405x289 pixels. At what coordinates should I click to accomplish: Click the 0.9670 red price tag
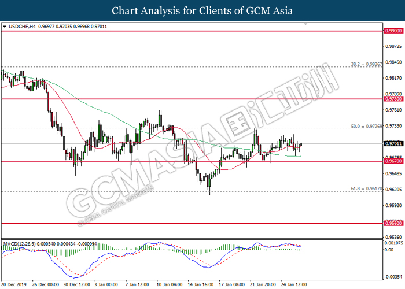[x=392, y=161]
